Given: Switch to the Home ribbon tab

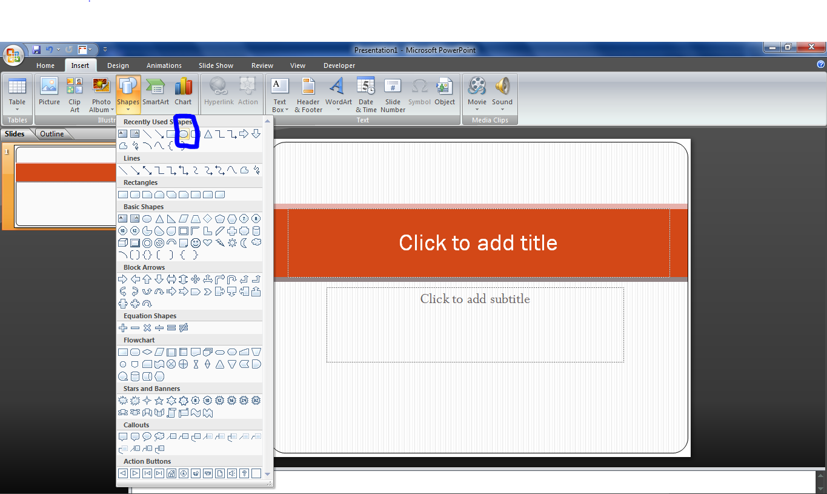Looking at the screenshot, I should [45, 65].
